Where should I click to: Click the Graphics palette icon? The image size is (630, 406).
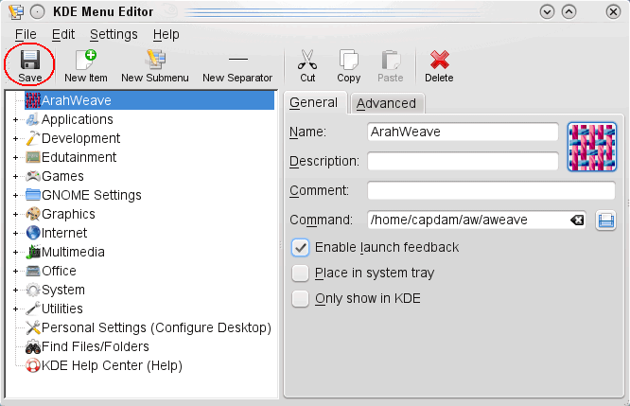click(x=33, y=214)
